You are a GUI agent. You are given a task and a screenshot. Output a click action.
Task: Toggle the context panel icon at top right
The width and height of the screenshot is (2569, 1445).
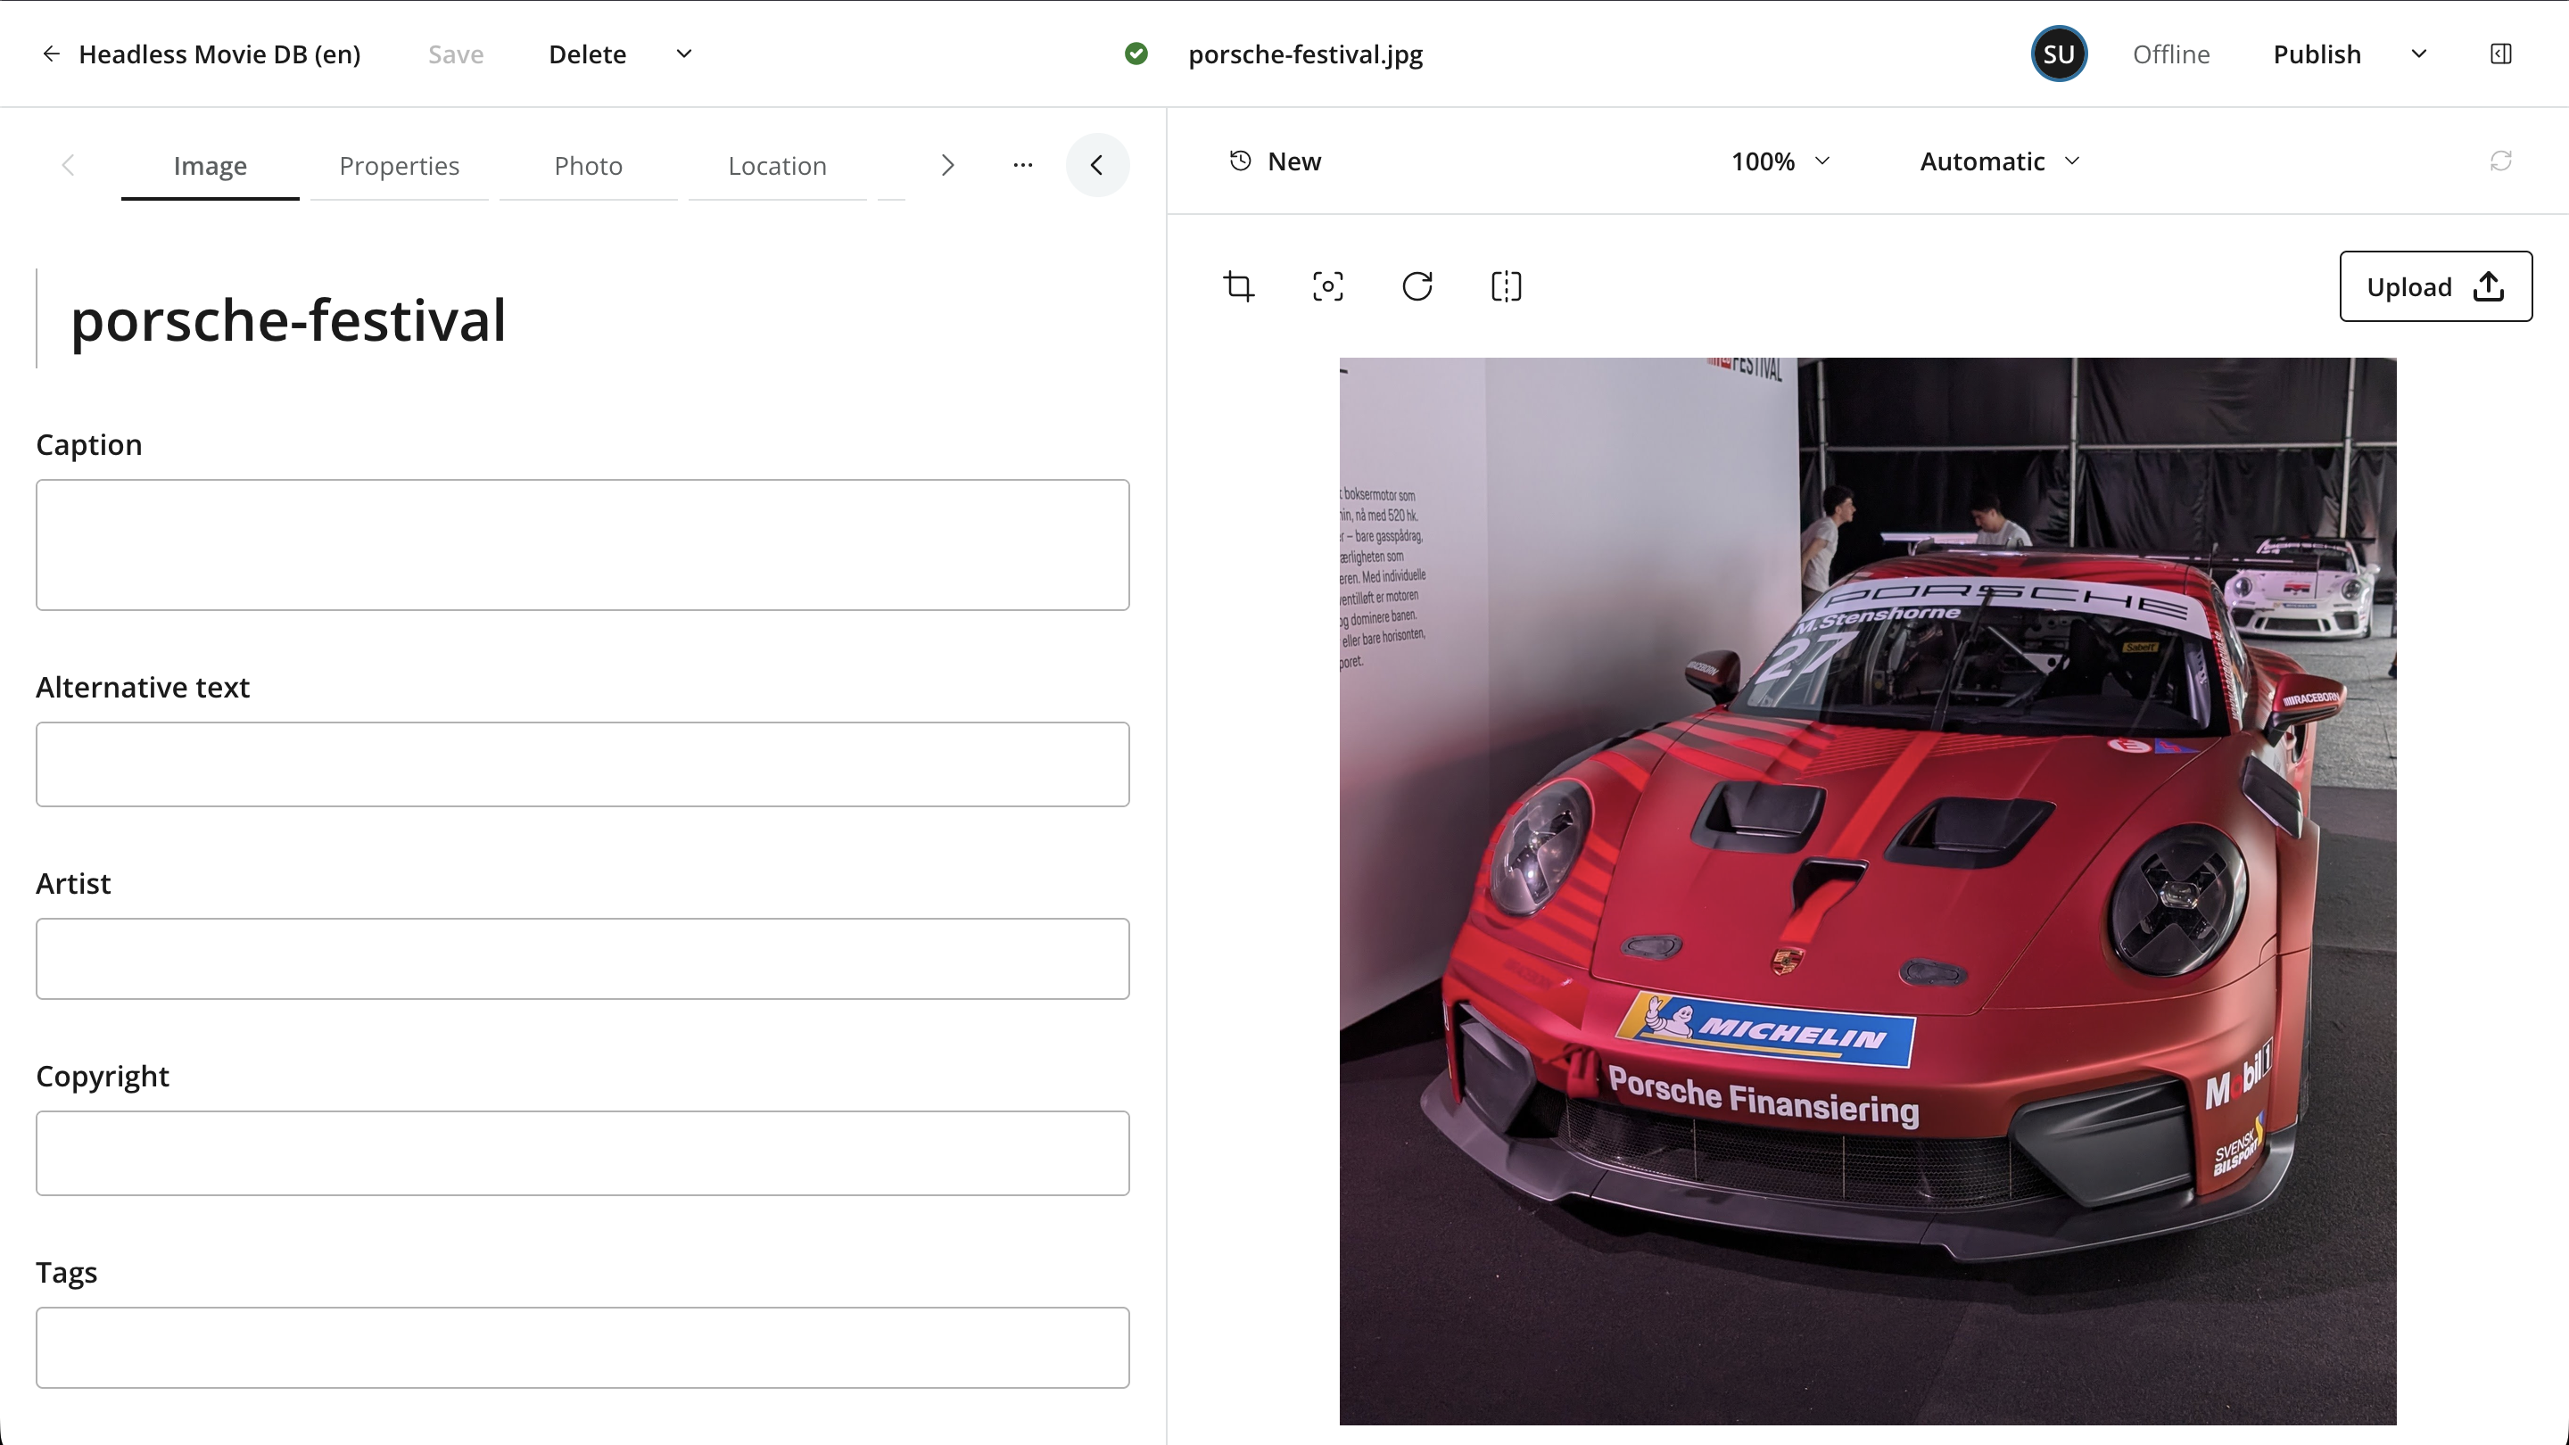pyautogui.click(x=2500, y=54)
